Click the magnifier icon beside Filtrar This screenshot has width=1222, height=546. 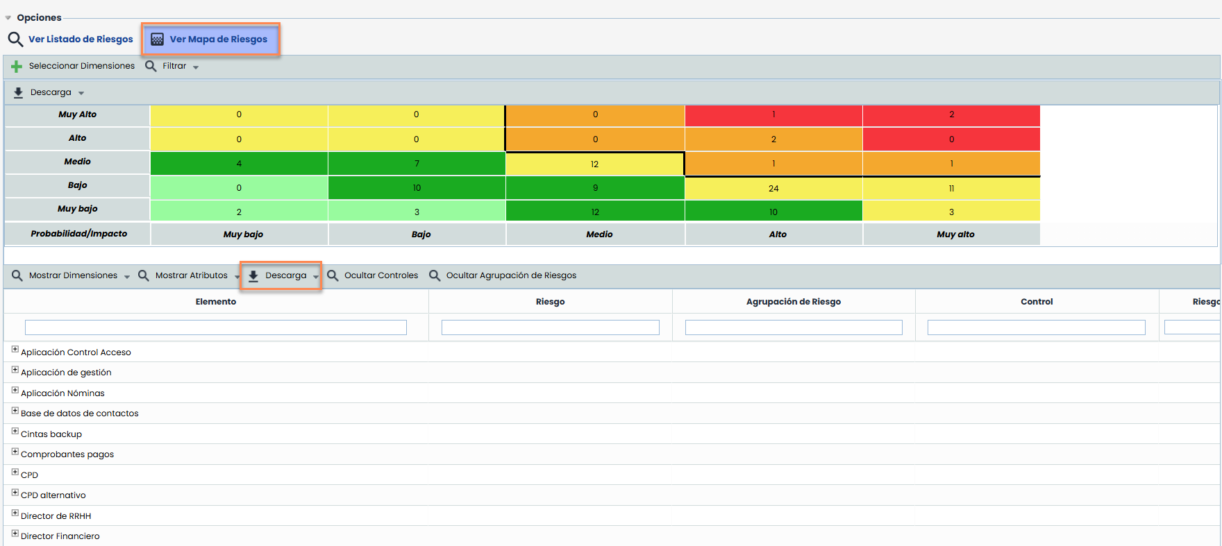(151, 66)
